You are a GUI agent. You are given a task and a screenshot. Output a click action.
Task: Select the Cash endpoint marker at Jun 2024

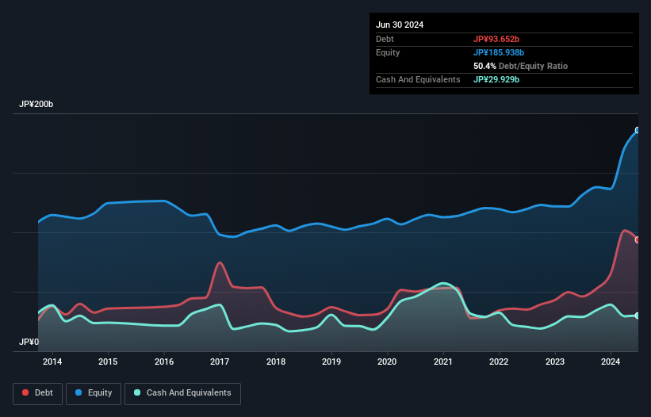point(638,316)
